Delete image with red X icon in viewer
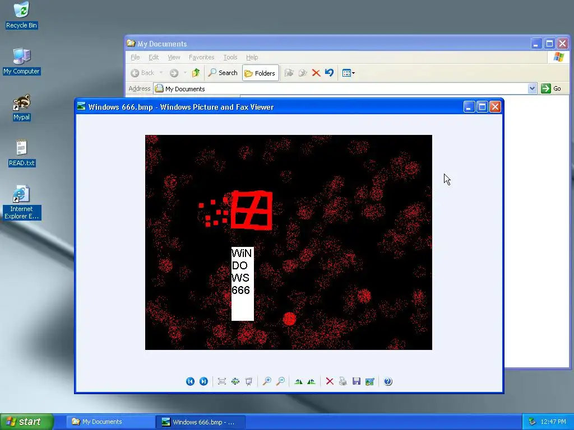The height and width of the screenshot is (430, 574). pyautogui.click(x=330, y=381)
